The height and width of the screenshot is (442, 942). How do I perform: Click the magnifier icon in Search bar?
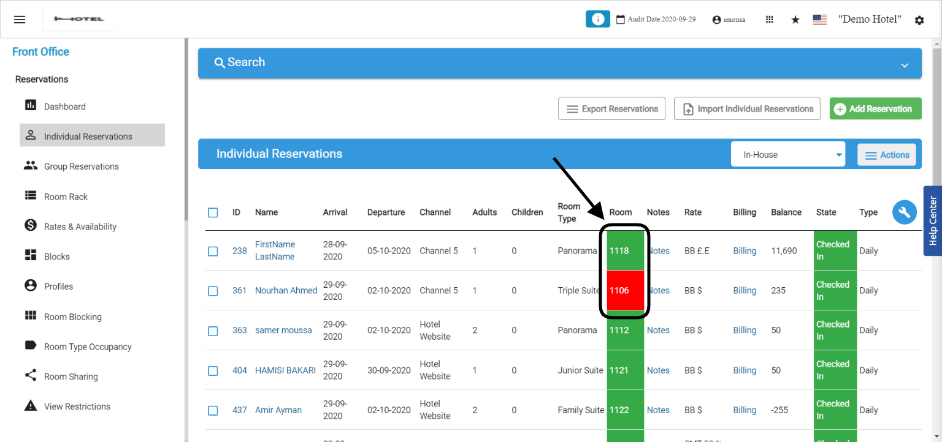[x=220, y=62]
